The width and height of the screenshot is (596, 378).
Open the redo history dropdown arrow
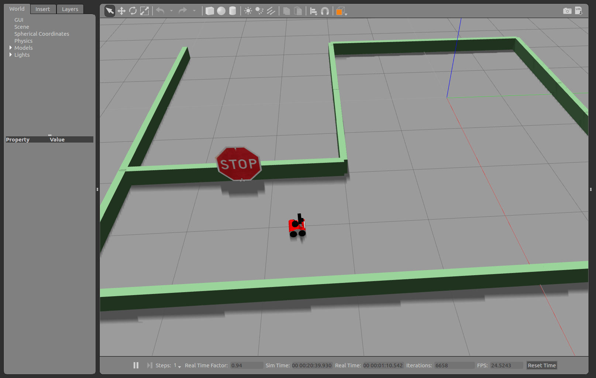tap(194, 11)
